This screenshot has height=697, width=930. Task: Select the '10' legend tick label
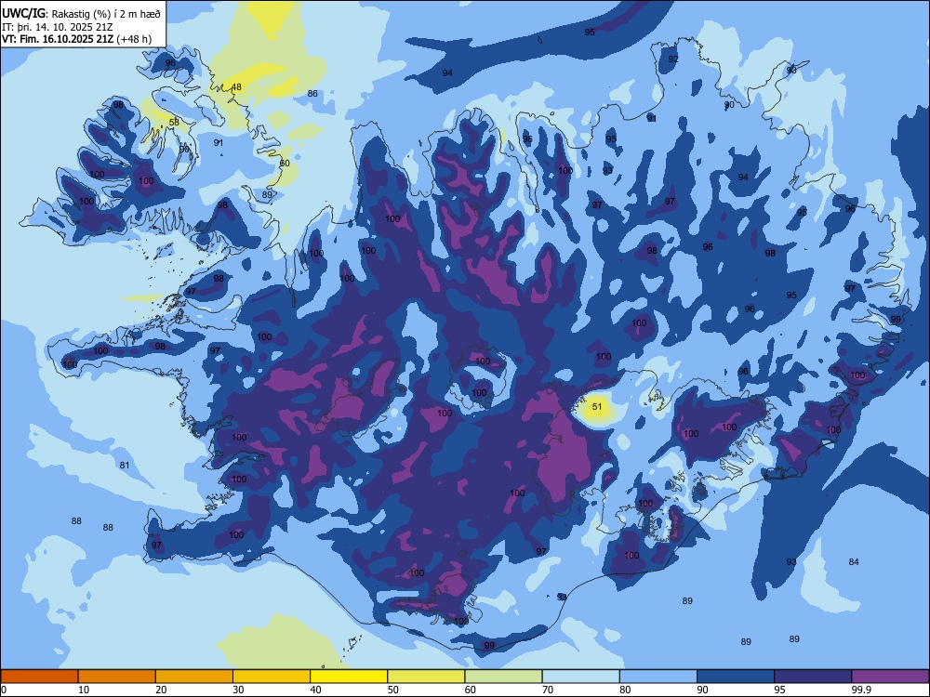point(84,690)
